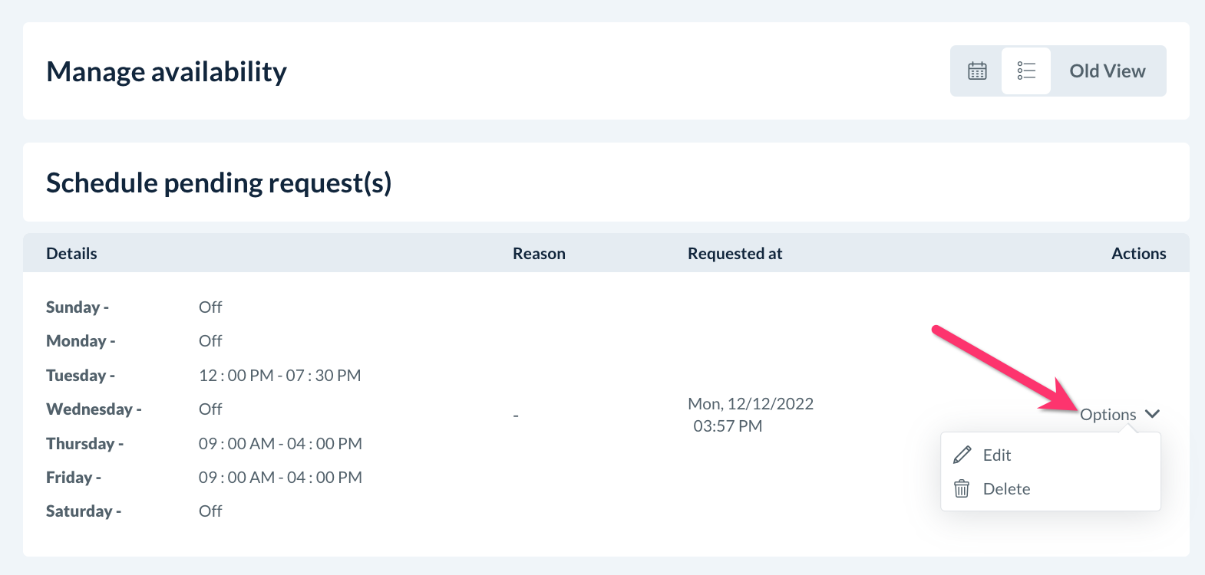Click the Actions column header
1205x575 pixels.
1138,254
